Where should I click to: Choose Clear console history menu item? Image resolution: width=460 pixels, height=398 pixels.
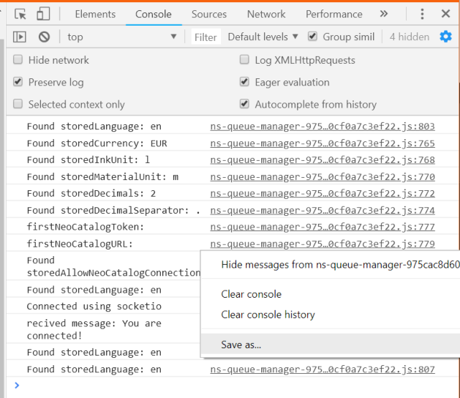(x=331, y=315)
